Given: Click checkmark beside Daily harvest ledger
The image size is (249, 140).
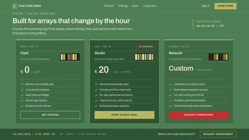Looking at the screenshot, I should click(x=22, y=95).
